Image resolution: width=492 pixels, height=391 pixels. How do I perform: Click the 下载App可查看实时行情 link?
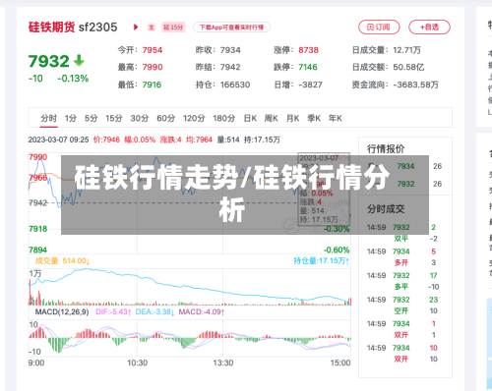click(x=231, y=28)
